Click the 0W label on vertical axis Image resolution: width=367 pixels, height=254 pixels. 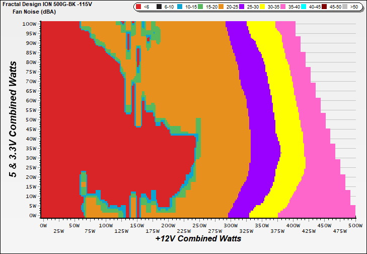tap(32, 215)
